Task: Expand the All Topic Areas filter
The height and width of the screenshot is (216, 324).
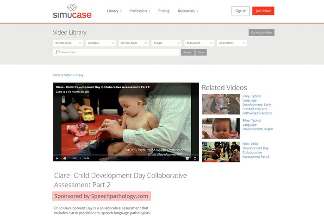Action: [x=133, y=43]
